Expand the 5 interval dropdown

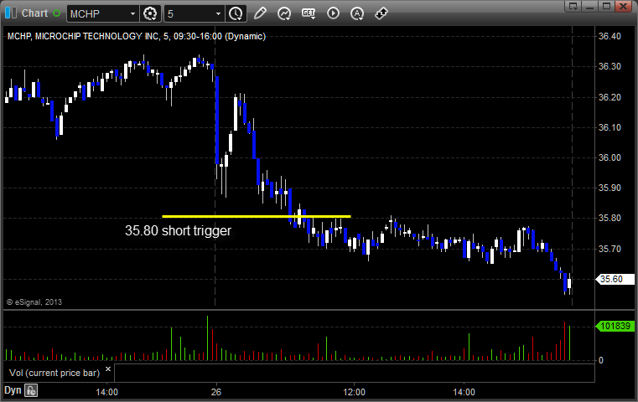point(218,14)
